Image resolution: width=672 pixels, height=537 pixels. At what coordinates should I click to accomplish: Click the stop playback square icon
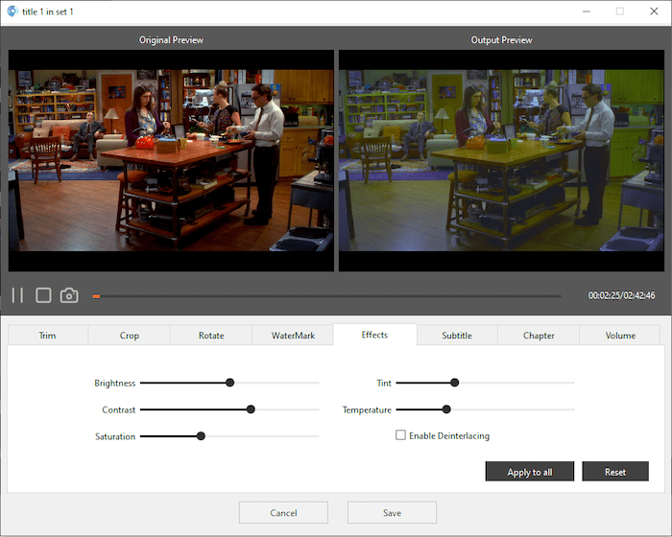[43, 295]
